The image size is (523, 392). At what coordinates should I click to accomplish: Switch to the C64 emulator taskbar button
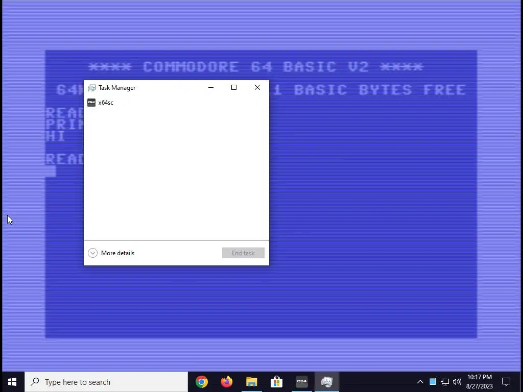pyautogui.click(x=301, y=382)
